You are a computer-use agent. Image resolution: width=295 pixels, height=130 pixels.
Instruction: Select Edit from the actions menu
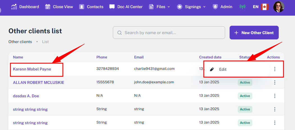[x=223, y=69]
